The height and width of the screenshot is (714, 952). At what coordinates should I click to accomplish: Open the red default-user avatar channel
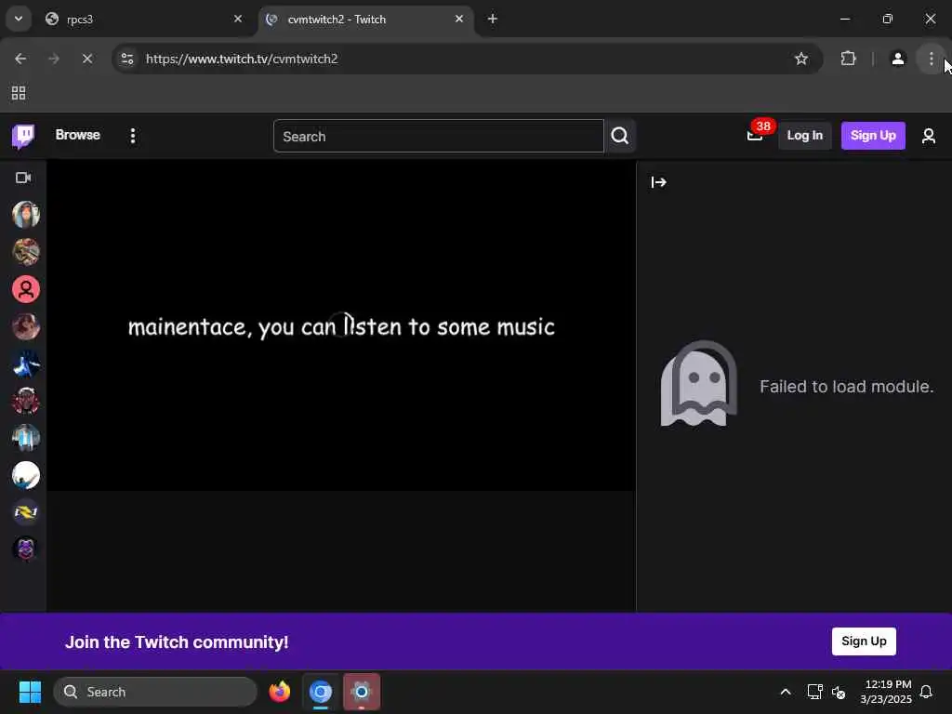click(25, 290)
